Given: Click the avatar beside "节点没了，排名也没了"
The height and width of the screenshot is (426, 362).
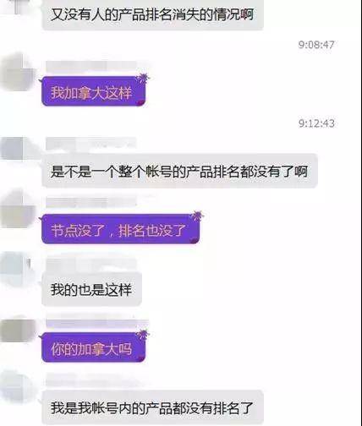Looking at the screenshot, I should click(x=18, y=209).
